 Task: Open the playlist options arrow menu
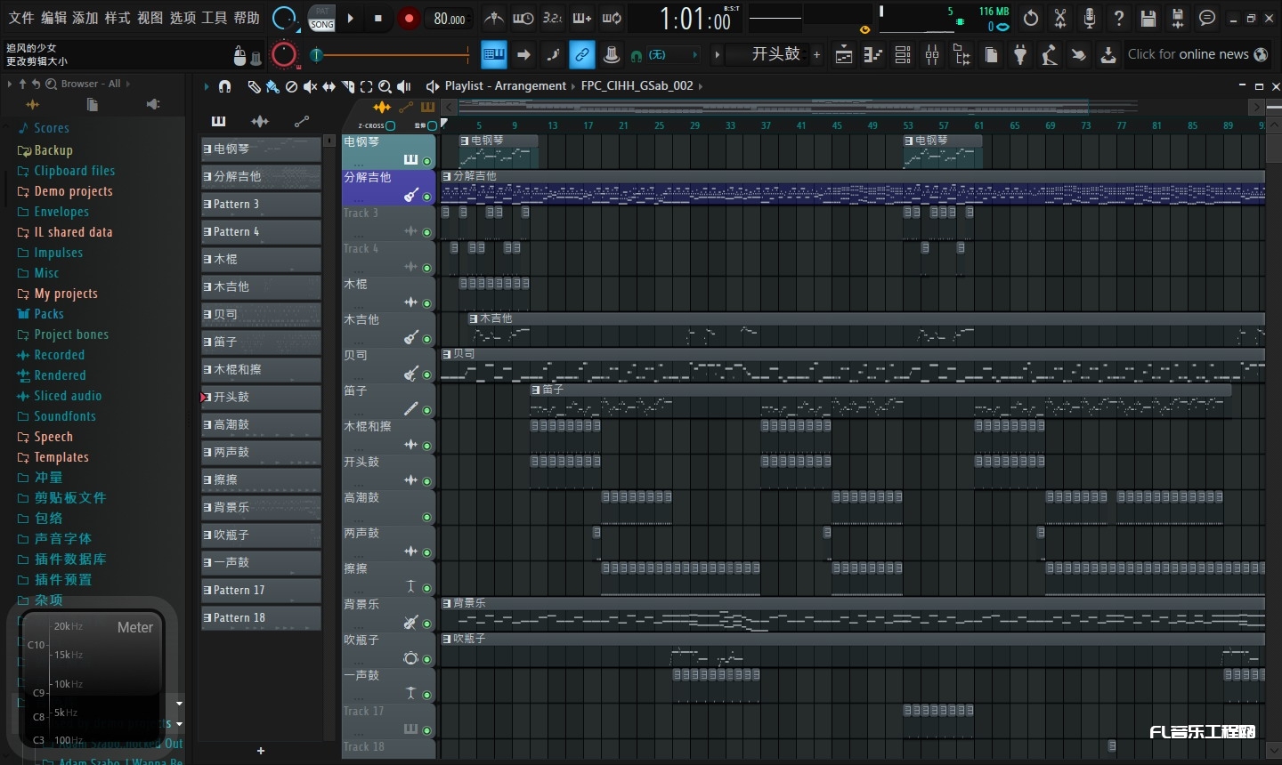tap(206, 86)
